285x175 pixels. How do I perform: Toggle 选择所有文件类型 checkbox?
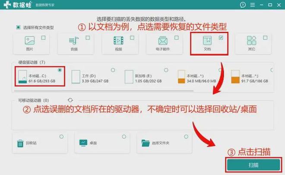(18, 27)
